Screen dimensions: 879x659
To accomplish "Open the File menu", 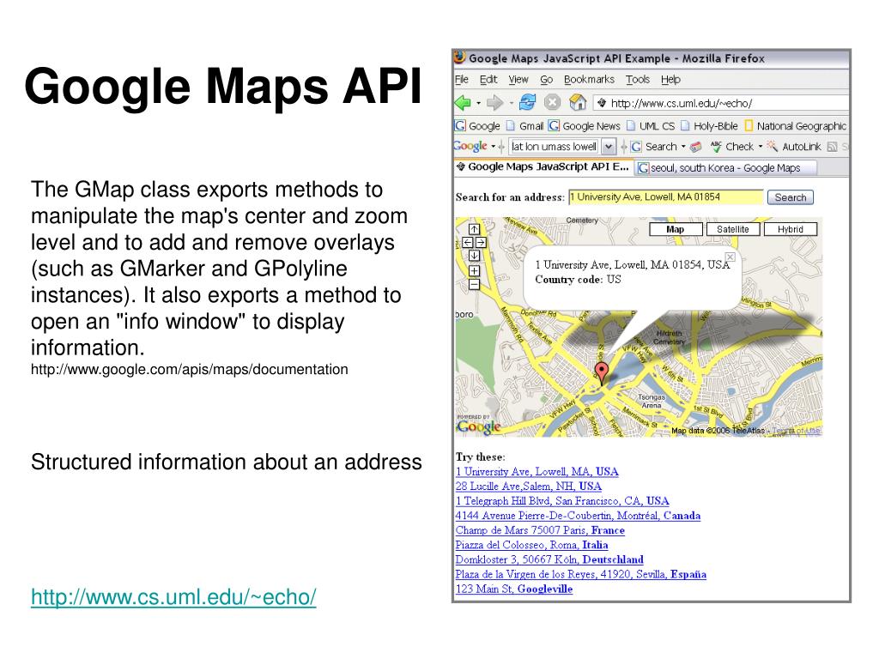I will (461, 80).
